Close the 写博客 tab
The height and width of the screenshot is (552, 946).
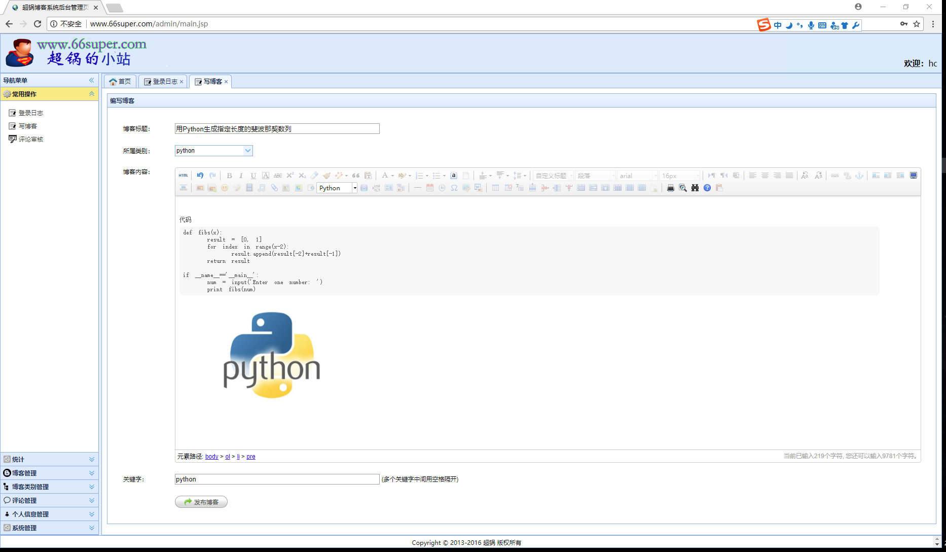point(226,82)
